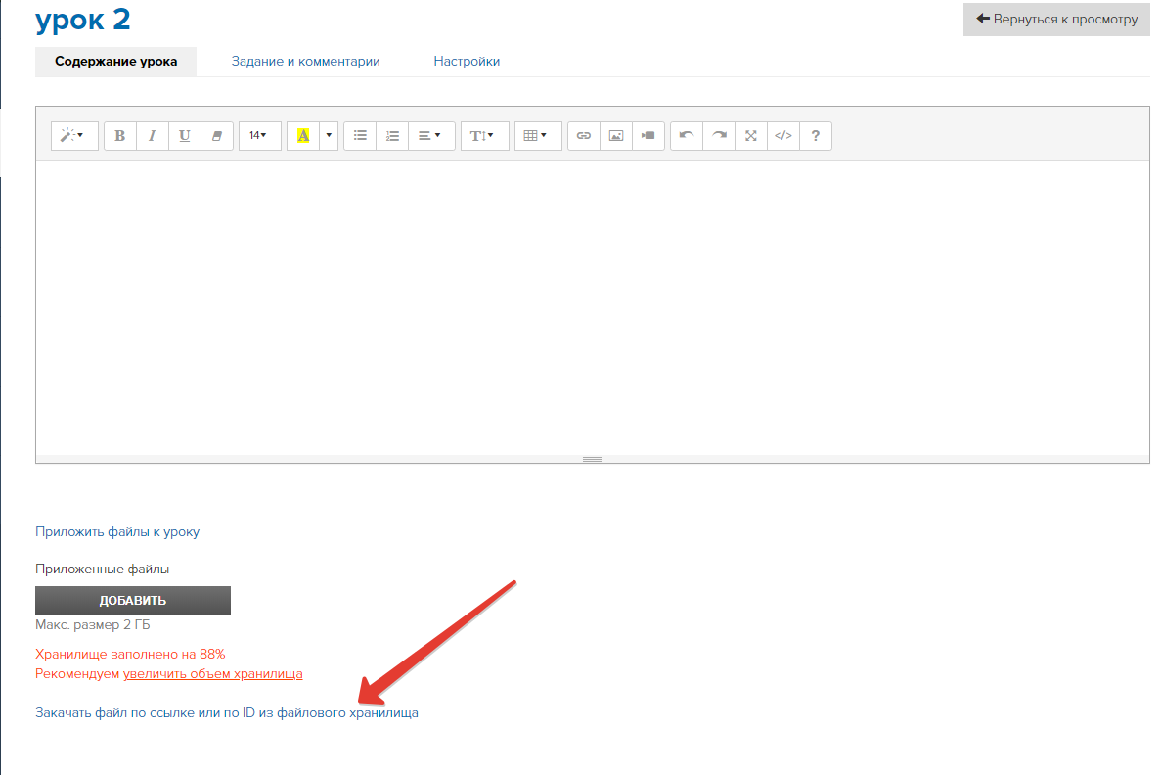Toggle underline formatting
This screenshot has height=775, width=1160.
click(x=184, y=136)
